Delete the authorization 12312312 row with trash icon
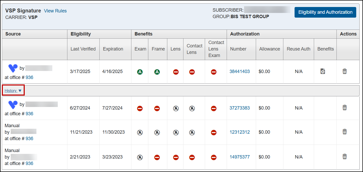The height and width of the screenshot is (172, 363). coord(345,132)
